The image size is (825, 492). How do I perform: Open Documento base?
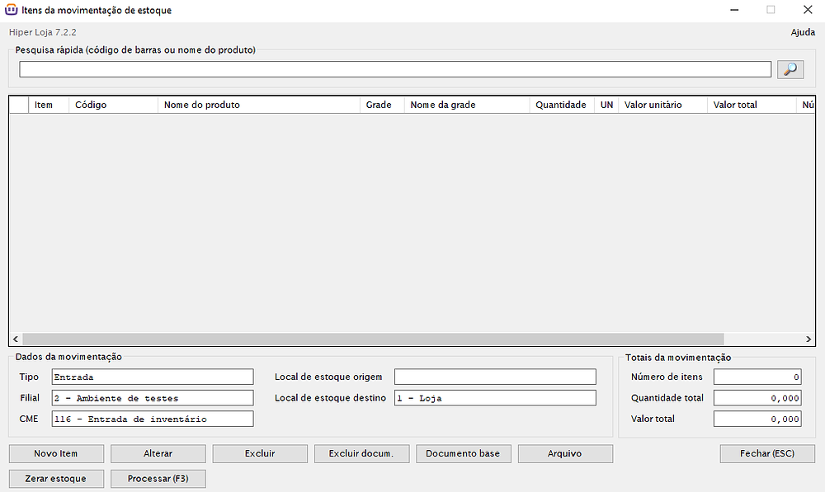click(x=463, y=453)
